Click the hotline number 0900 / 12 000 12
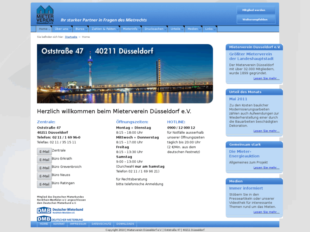This screenshot has width=310, height=232. (x=181, y=128)
